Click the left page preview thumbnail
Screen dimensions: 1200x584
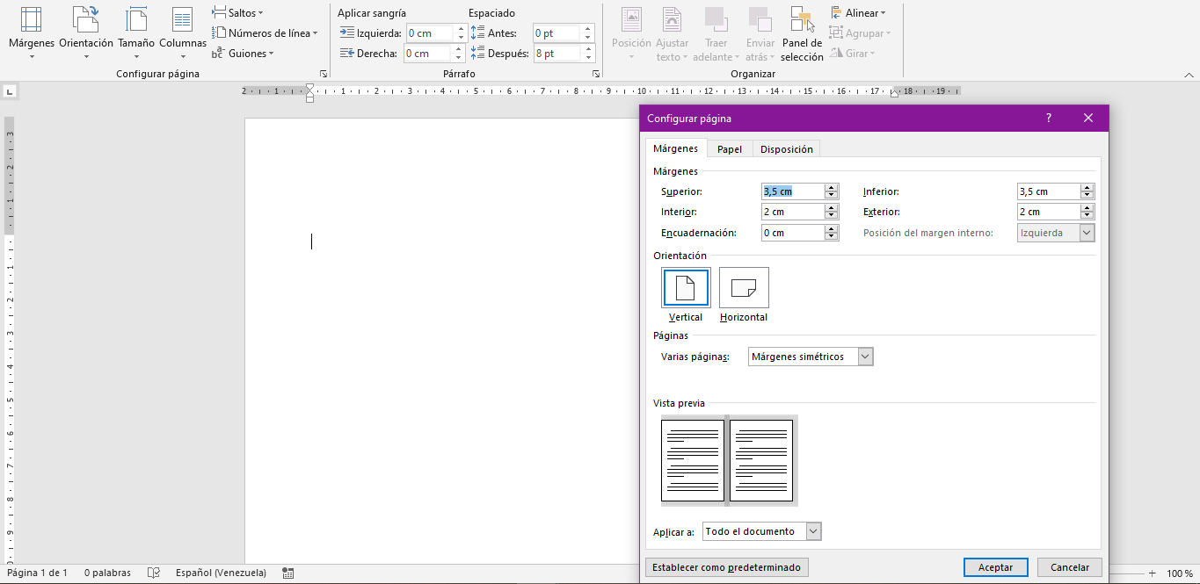pyautogui.click(x=693, y=460)
